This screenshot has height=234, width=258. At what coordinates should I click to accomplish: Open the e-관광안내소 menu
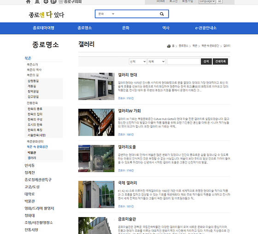[x=205, y=28]
